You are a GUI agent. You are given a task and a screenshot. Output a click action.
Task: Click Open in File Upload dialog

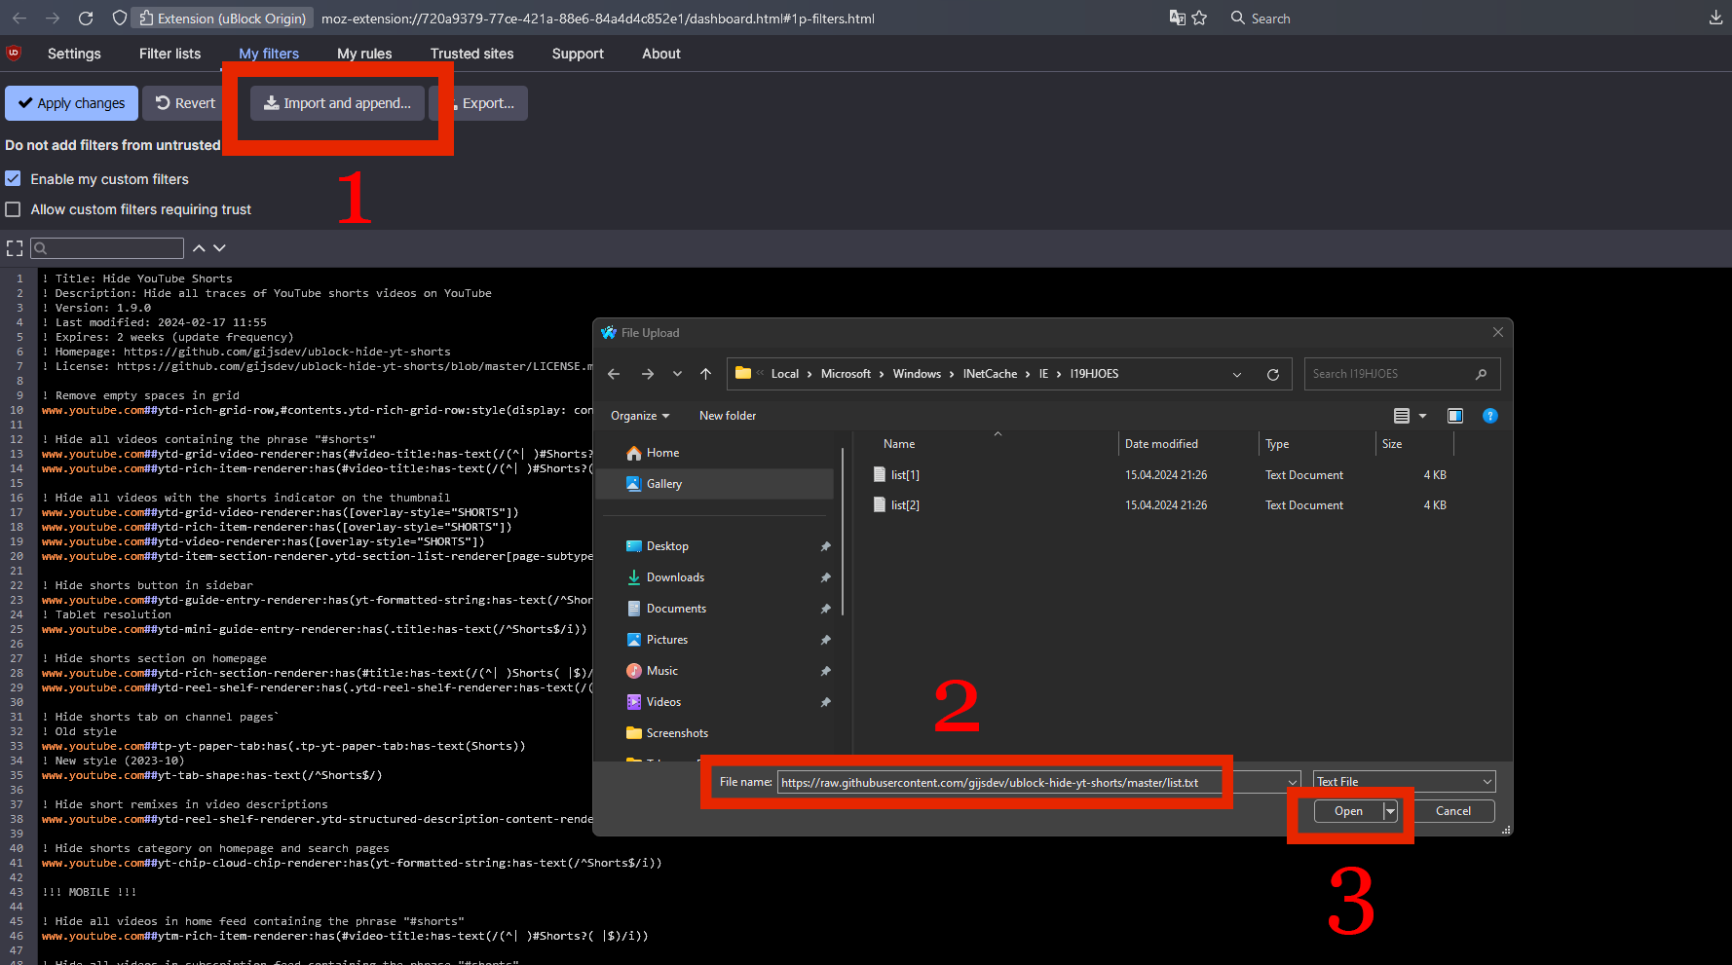[1348, 811]
